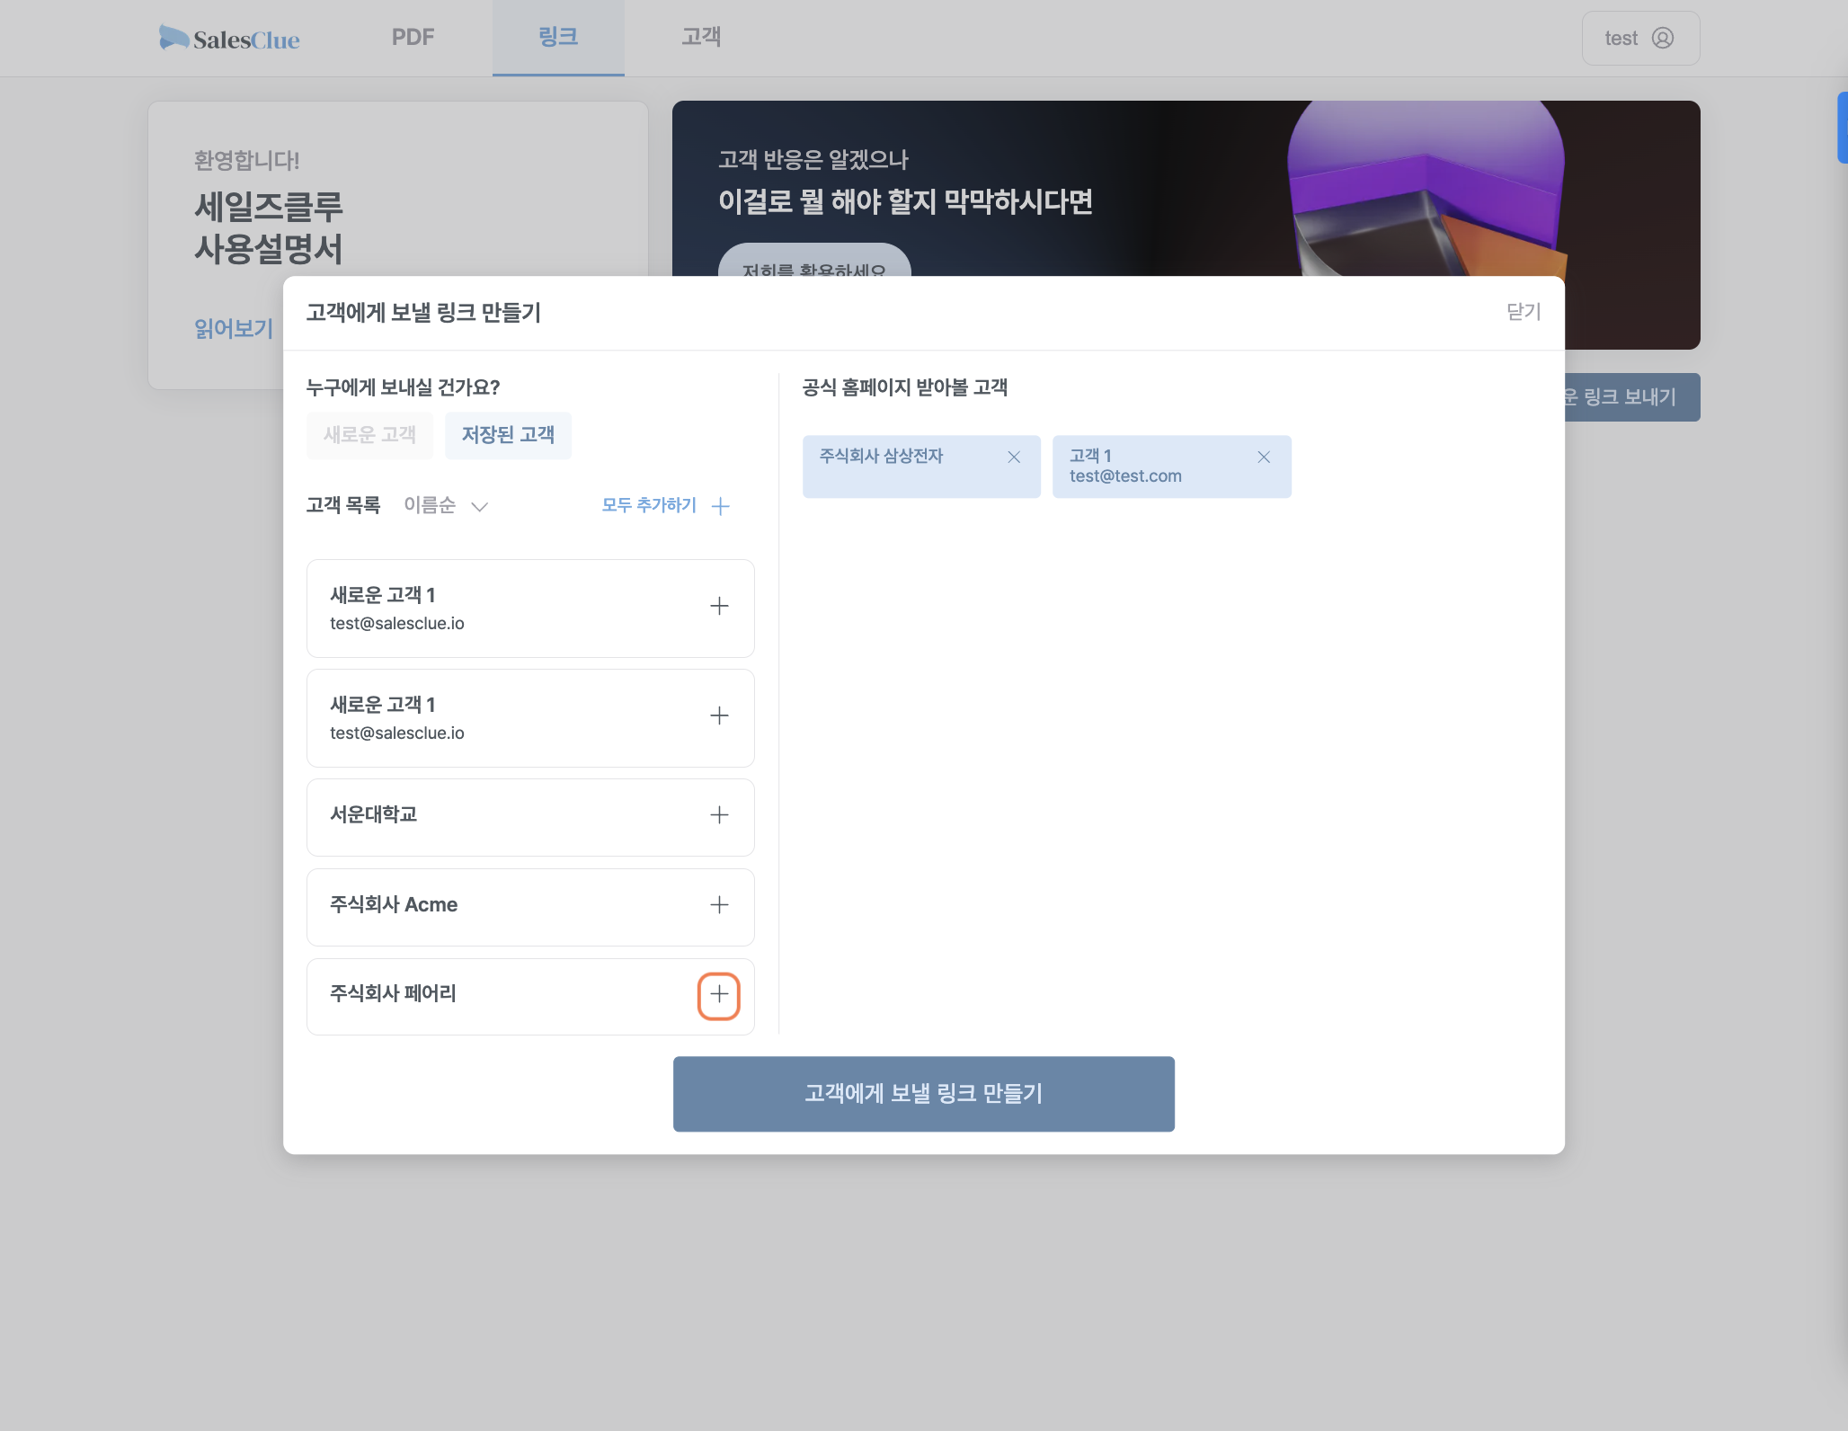Add 서운대학교 with its plus icon
The width and height of the screenshot is (1848, 1431).
(x=719, y=815)
